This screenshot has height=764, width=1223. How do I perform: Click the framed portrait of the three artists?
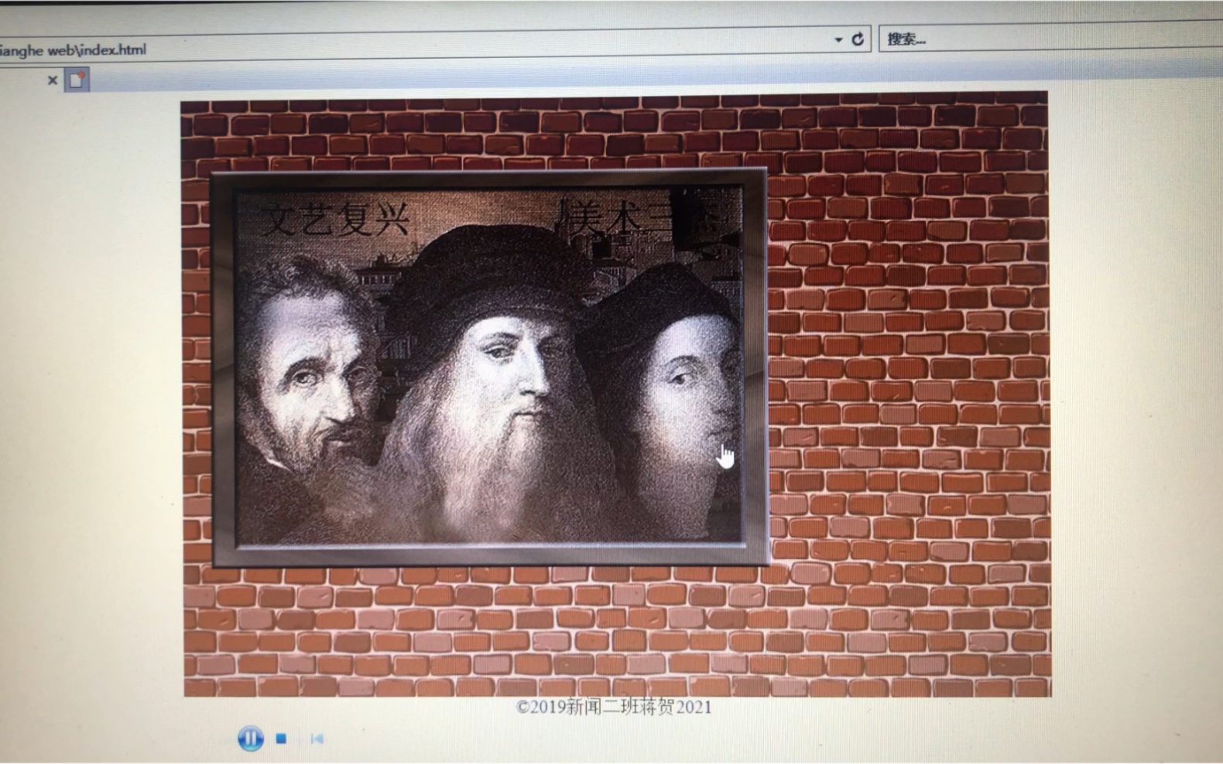489,367
